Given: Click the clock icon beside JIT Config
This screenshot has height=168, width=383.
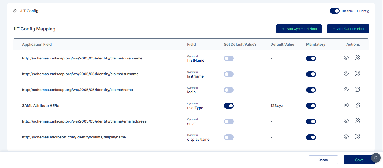Looking at the screenshot, I should pos(15,11).
